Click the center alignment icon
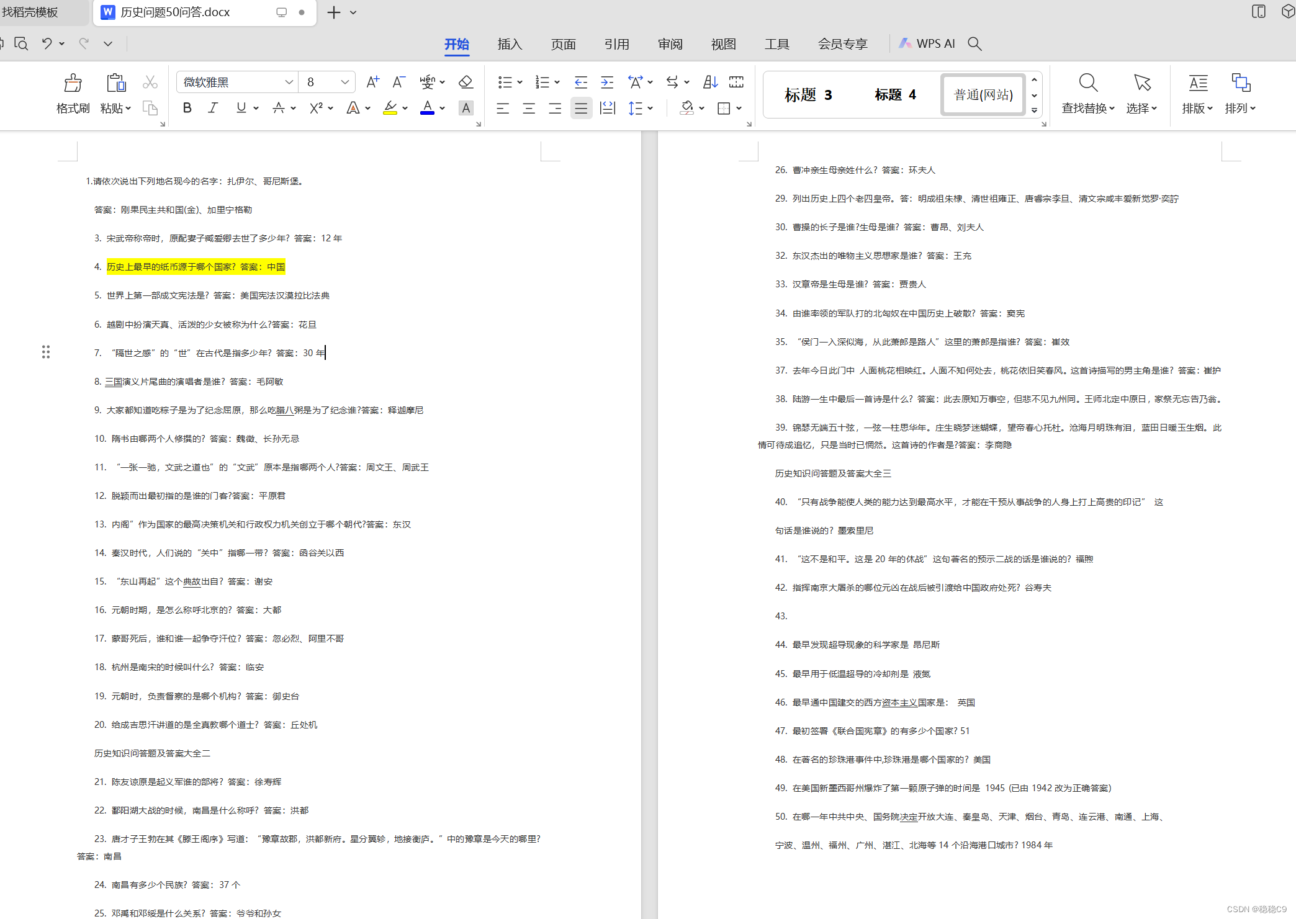This screenshot has width=1296, height=919. point(529,109)
